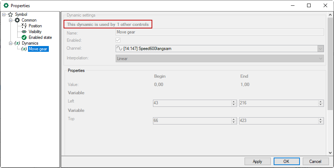Click the Apply button
334x168 pixels.
[258, 162]
